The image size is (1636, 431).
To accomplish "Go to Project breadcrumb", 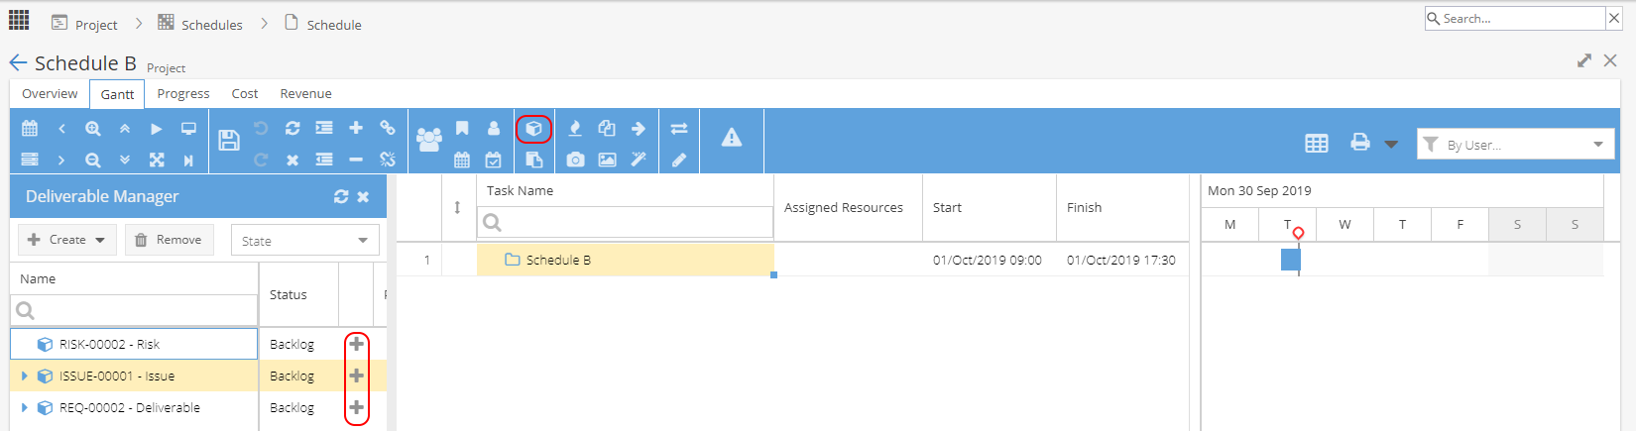I will coord(85,24).
